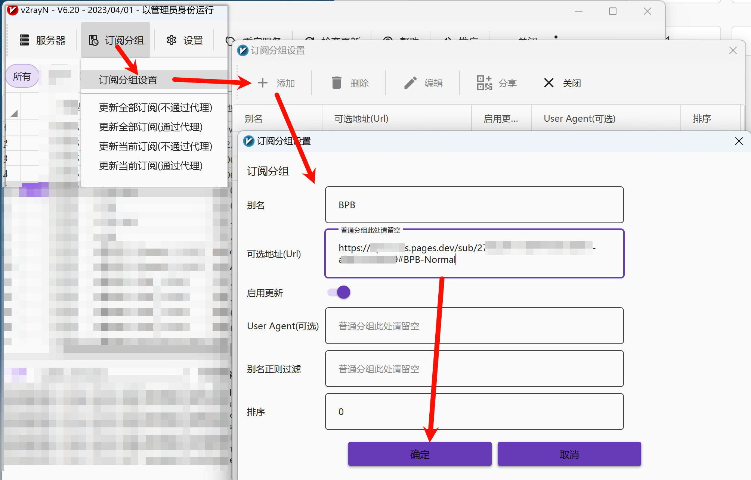Click the trash can 删除 icon
The image size is (751, 480).
(336, 83)
